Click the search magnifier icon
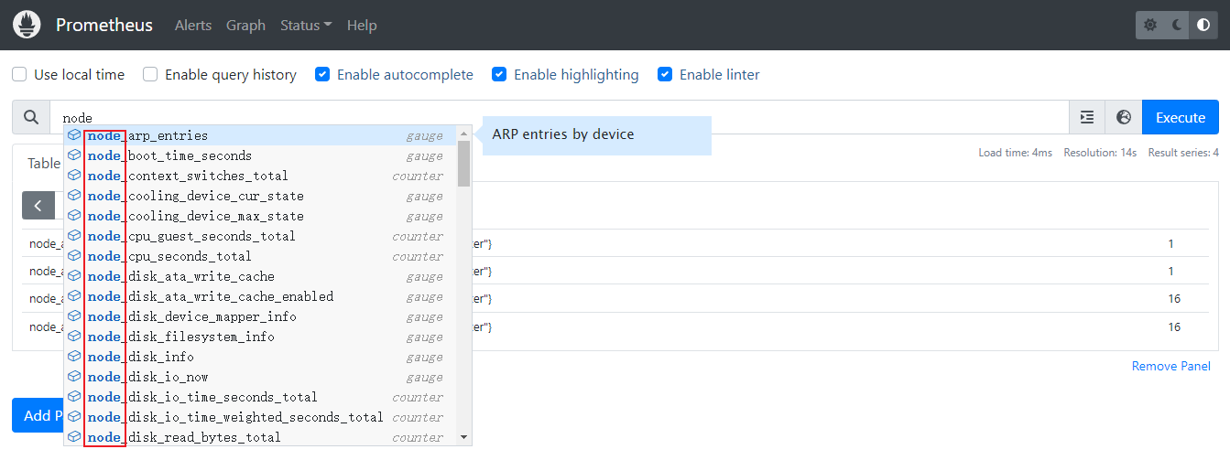 [x=31, y=117]
